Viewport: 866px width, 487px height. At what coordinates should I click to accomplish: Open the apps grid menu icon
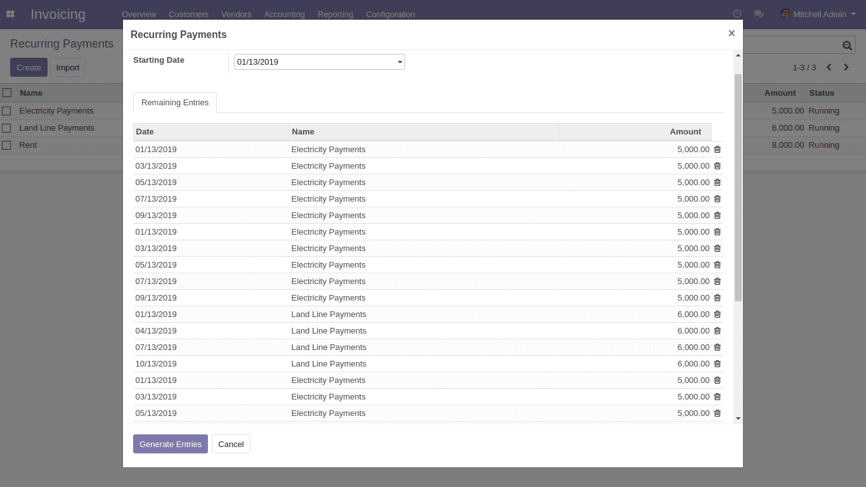tap(10, 14)
